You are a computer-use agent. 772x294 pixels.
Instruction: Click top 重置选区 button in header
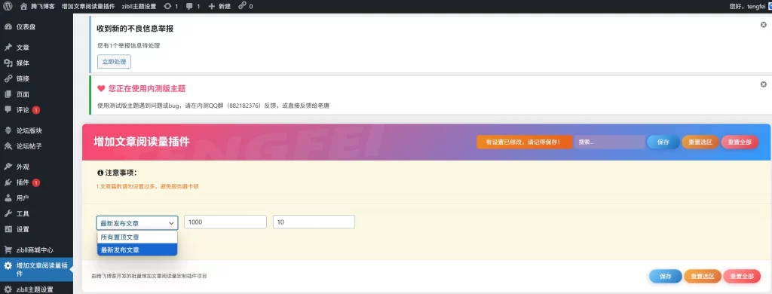click(700, 142)
